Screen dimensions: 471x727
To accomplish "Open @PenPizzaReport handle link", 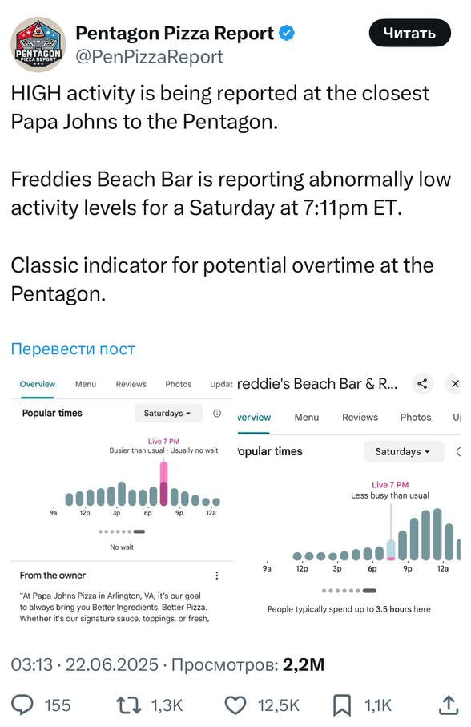I will 149,57.
